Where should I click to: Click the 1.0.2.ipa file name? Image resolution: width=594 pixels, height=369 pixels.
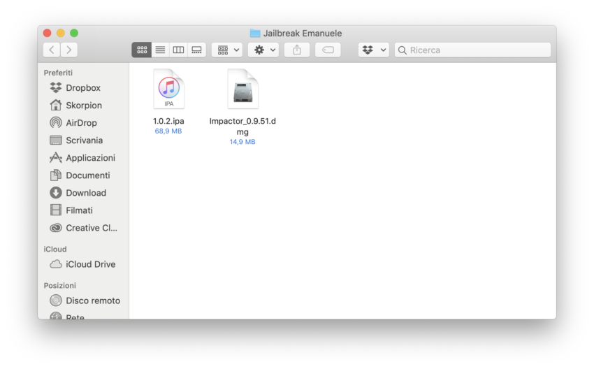coord(168,121)
